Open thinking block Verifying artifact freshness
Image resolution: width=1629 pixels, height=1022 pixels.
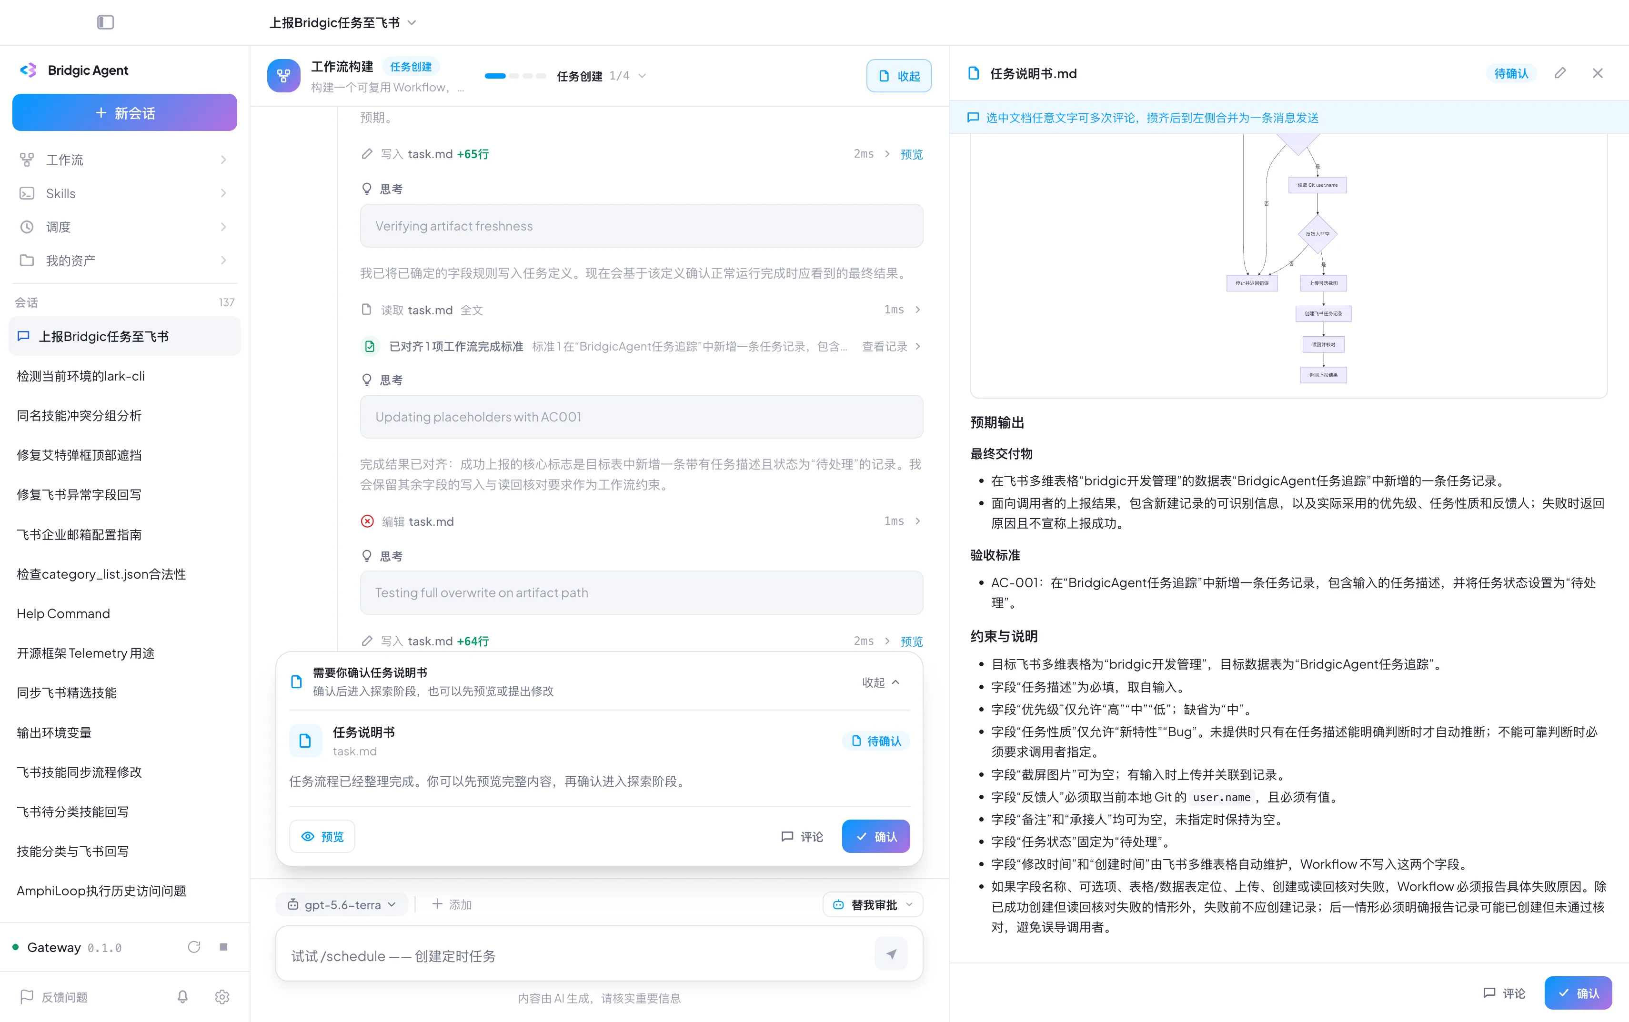642,226
